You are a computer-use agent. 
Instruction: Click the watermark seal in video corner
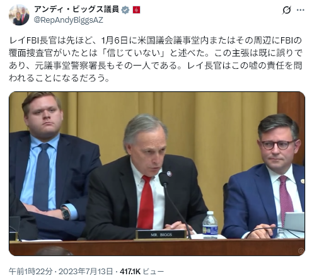301,250
